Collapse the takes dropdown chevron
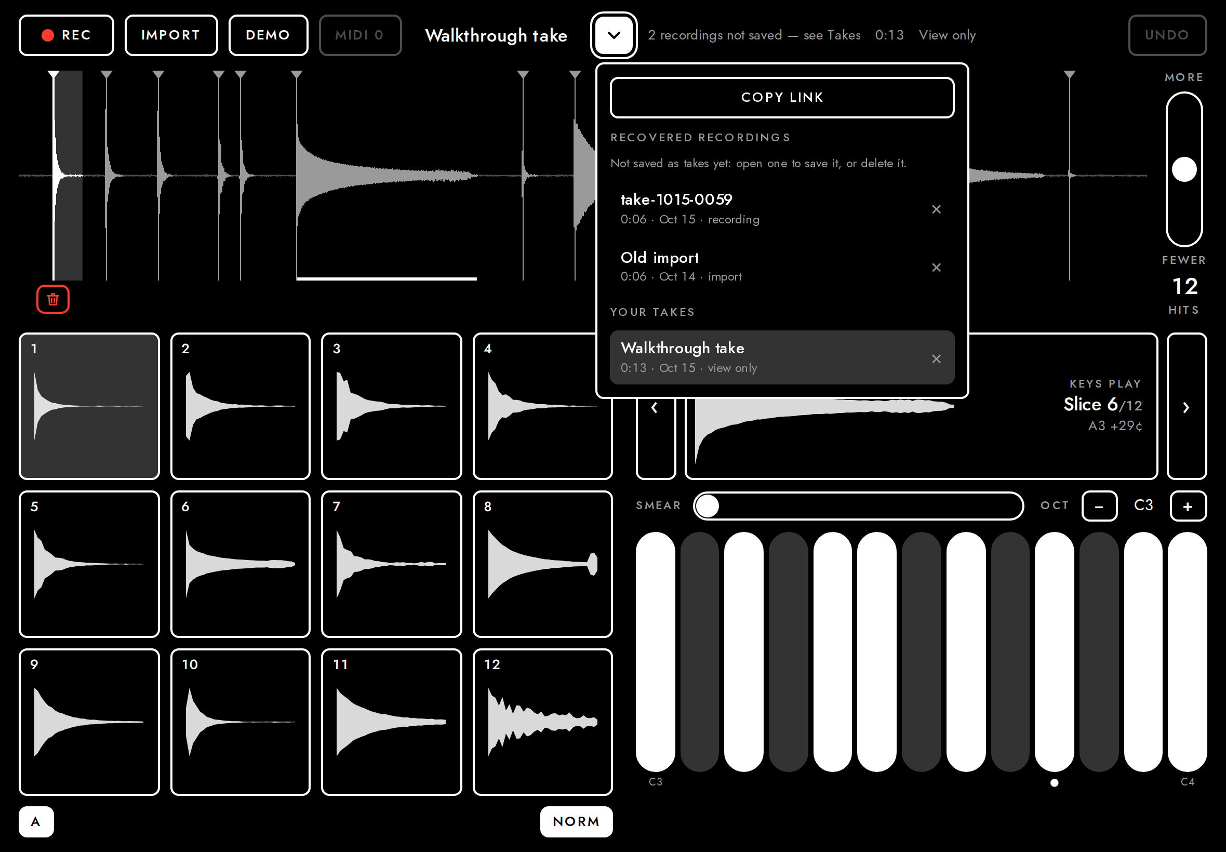The width and height of the screenshot is (1226, 852). pyautogui.click(x=614, y=35)
